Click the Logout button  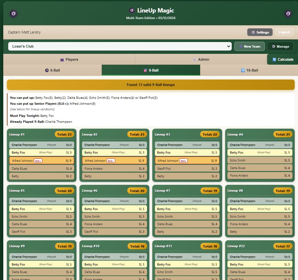click(x=284, y=32)
